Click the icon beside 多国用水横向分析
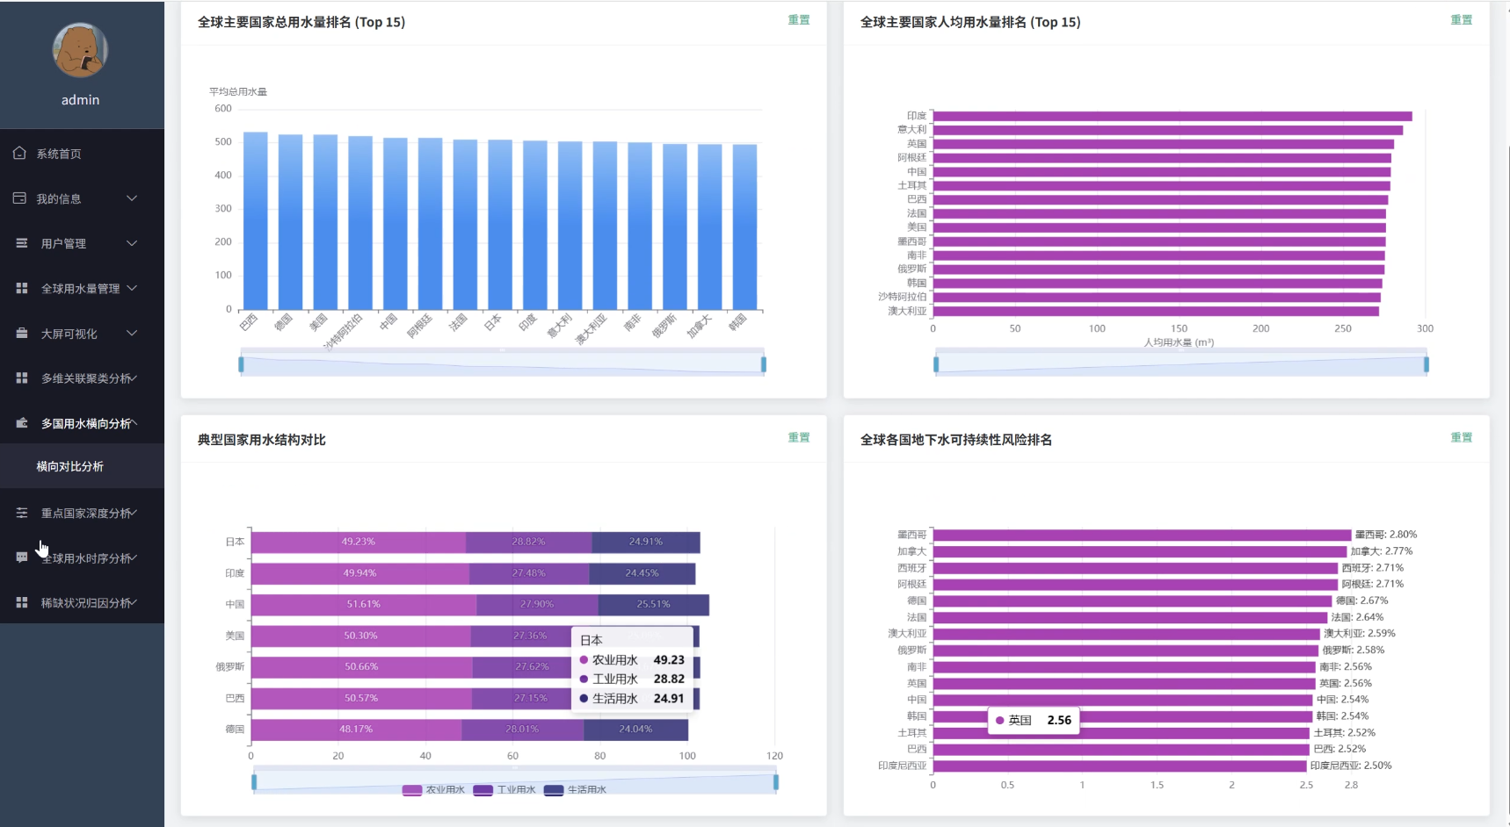Image resolution: width=1510 pixels, height=827 pixels. (x=22, y=422)
